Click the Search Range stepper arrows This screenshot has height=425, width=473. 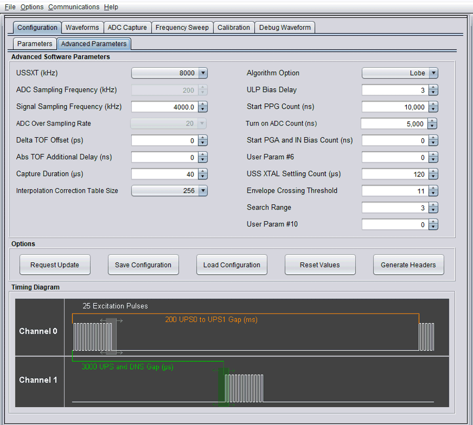click(433, 208)
